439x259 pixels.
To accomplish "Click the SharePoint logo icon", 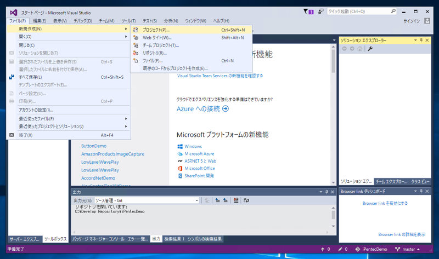I will click(180, 176).
